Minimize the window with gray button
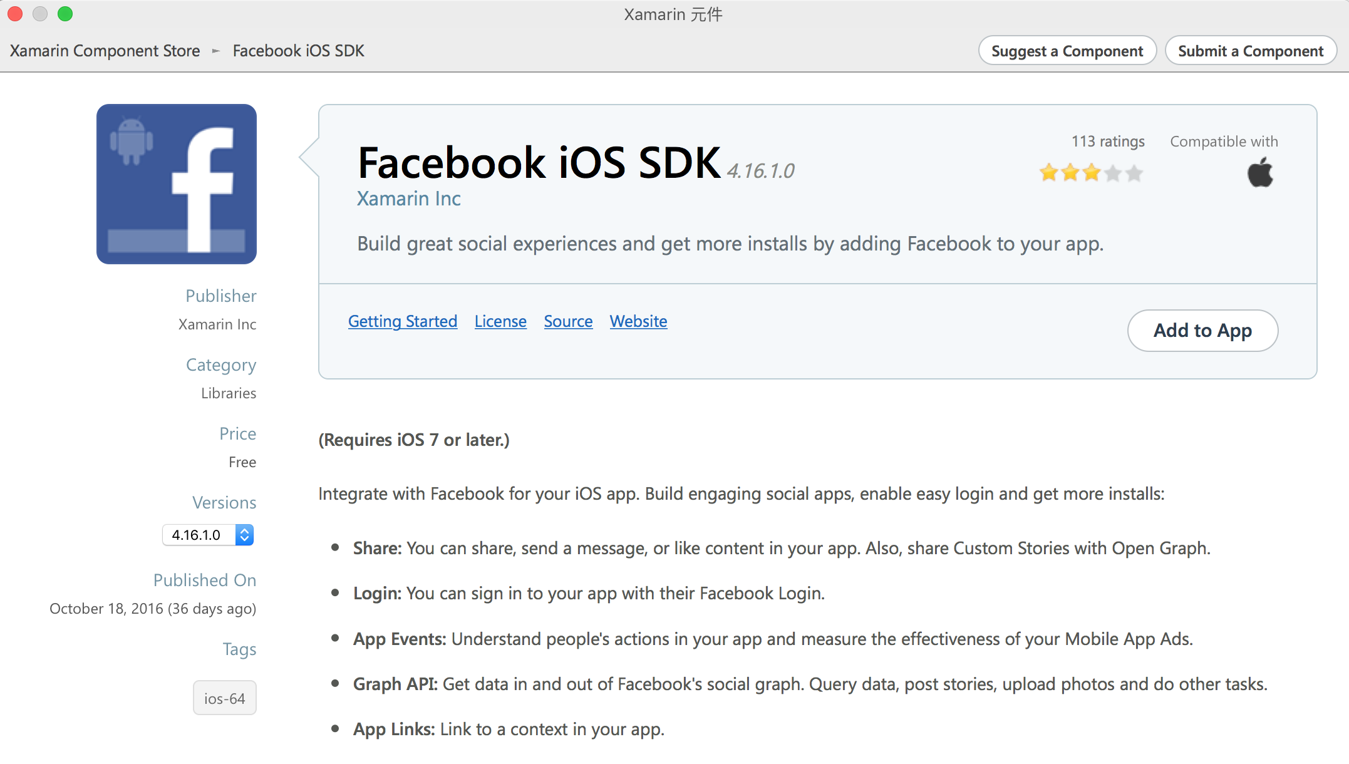1349x764 pixels. (x=40, y=14)
